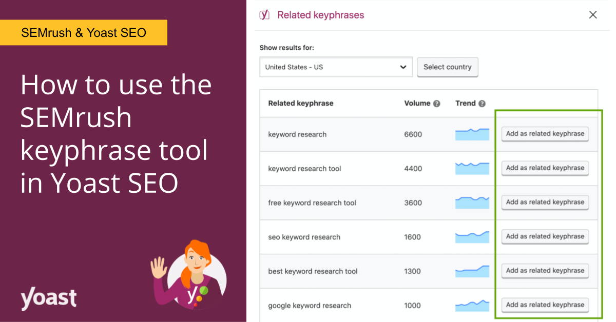This screenshot has height=322, width=616.
Task: Click the trend chart for 'keyword research tool'
Action: 472,168
